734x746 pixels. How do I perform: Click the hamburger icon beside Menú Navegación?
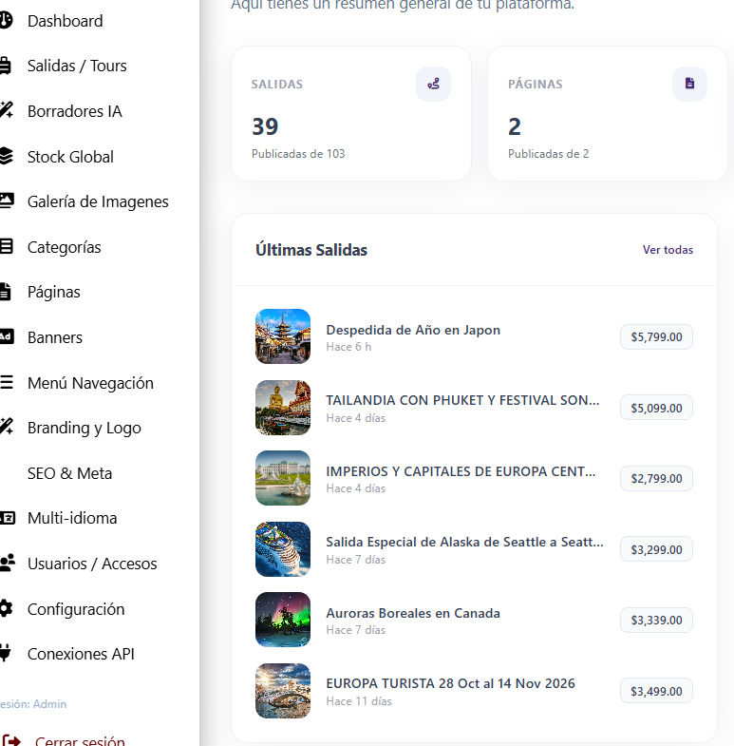point(7,382)
